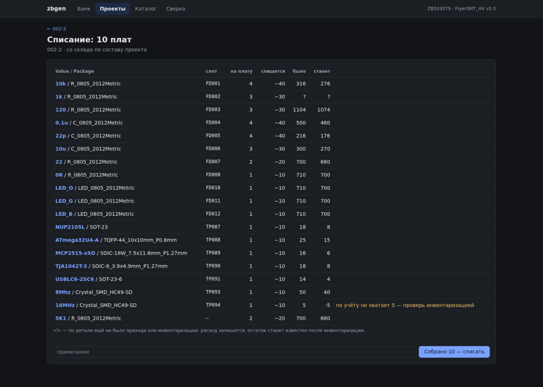Click the shortage warning for 16MHz
543x387 pixels.
[x=405, y=305]
